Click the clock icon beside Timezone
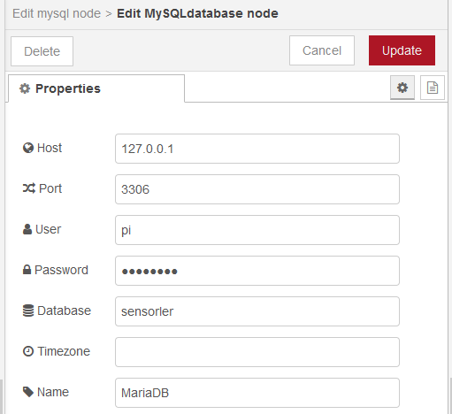Viewport: 452px width, 414px height. tap(28, 351)
